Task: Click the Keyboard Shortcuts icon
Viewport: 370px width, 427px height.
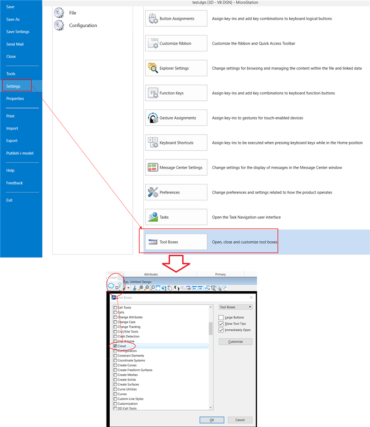Action: point(153,143)
